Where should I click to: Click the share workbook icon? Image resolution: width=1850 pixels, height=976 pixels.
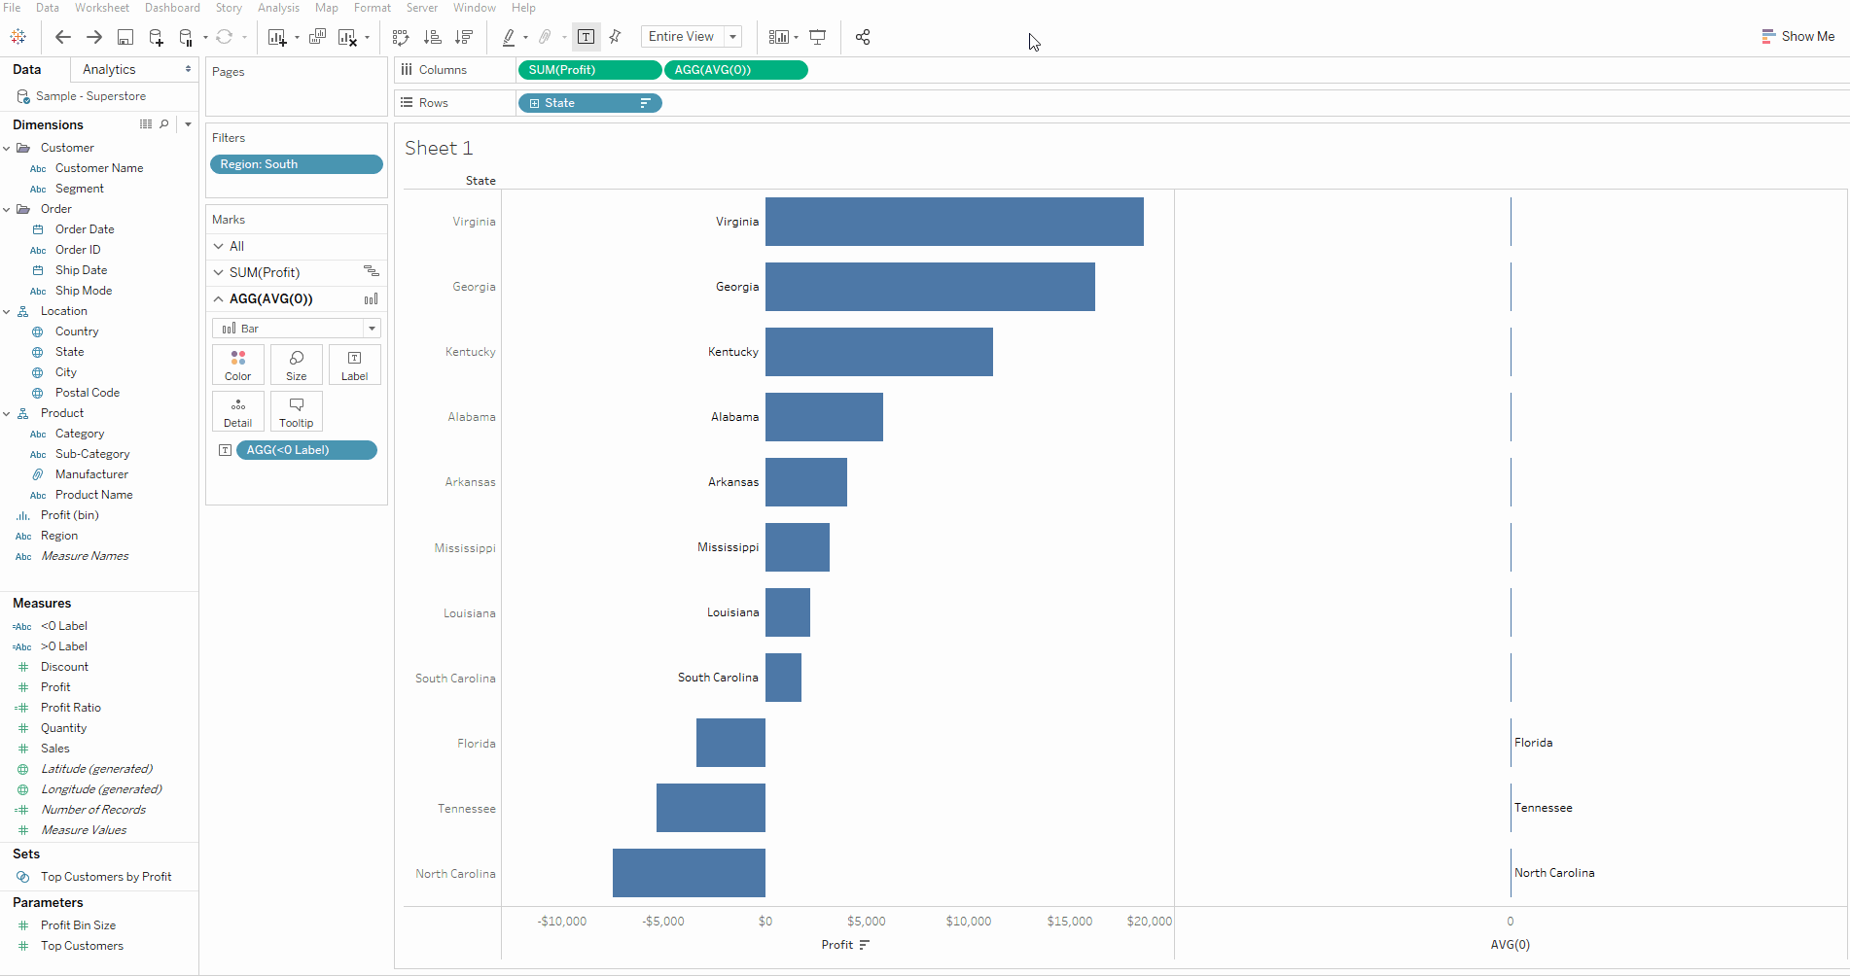pyautogui.click(x=863, y=37)
